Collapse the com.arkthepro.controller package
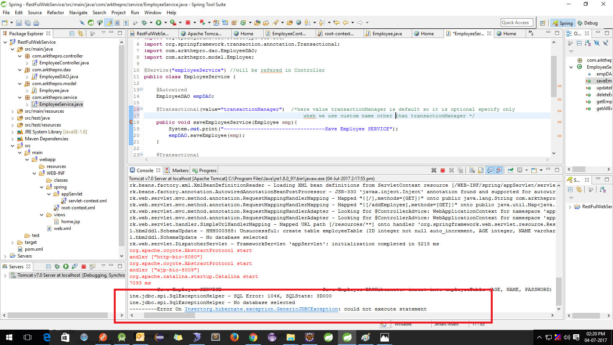Viewport: 613px width, 345px height. tap(20, 56)
